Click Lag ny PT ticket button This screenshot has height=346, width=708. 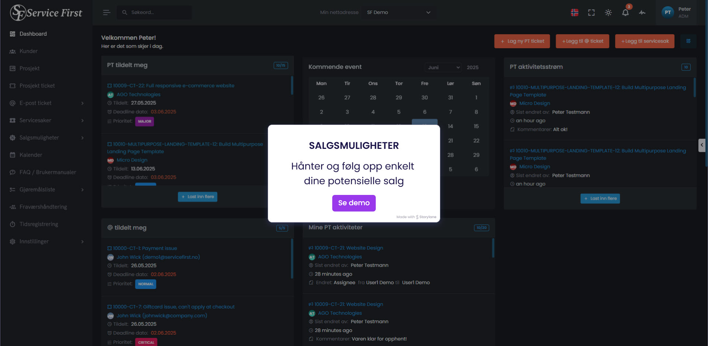[522, 41]
